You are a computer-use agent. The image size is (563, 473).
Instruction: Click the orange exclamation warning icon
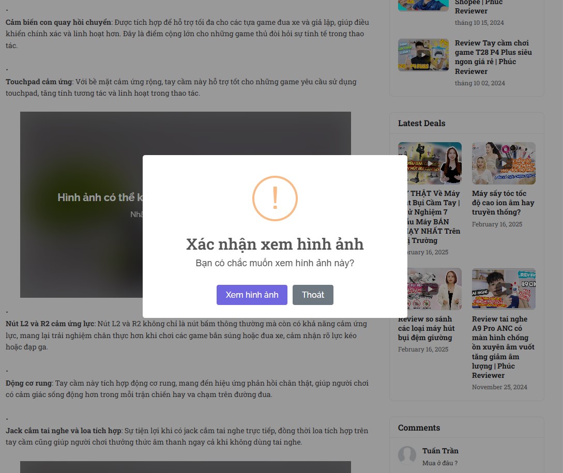(275, 199)
